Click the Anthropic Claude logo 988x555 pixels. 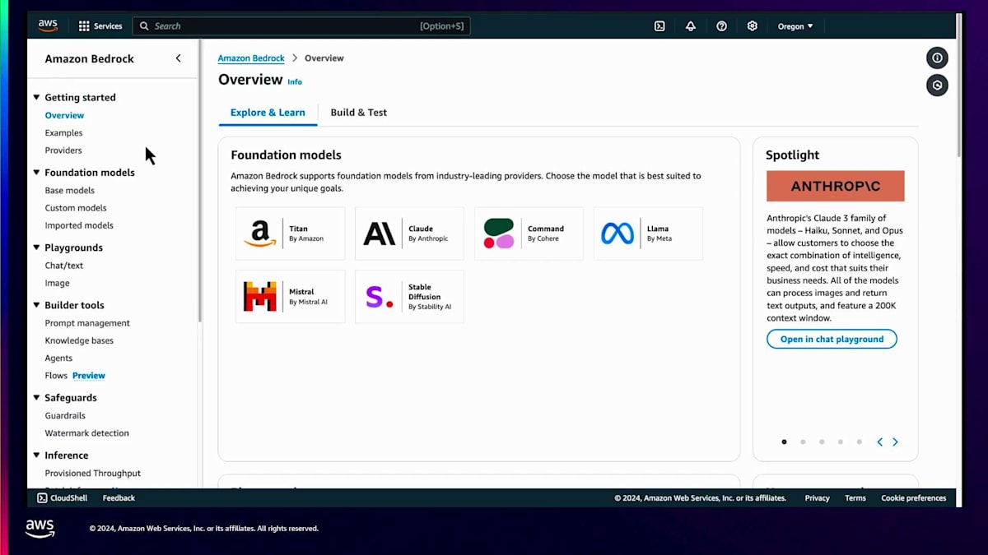coord(380,234)
